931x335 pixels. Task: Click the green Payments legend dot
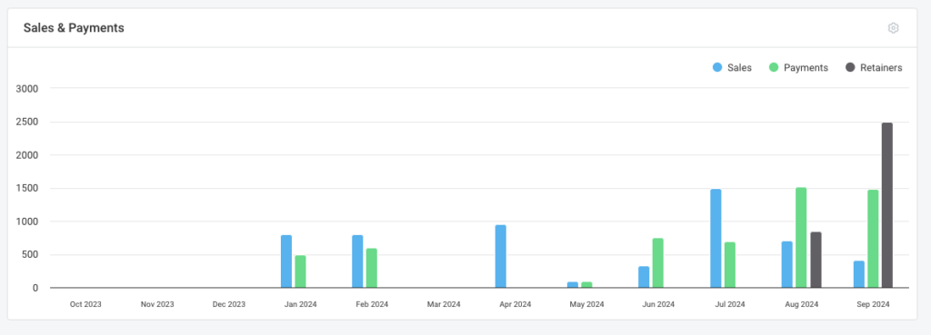(x=774, y=67)
